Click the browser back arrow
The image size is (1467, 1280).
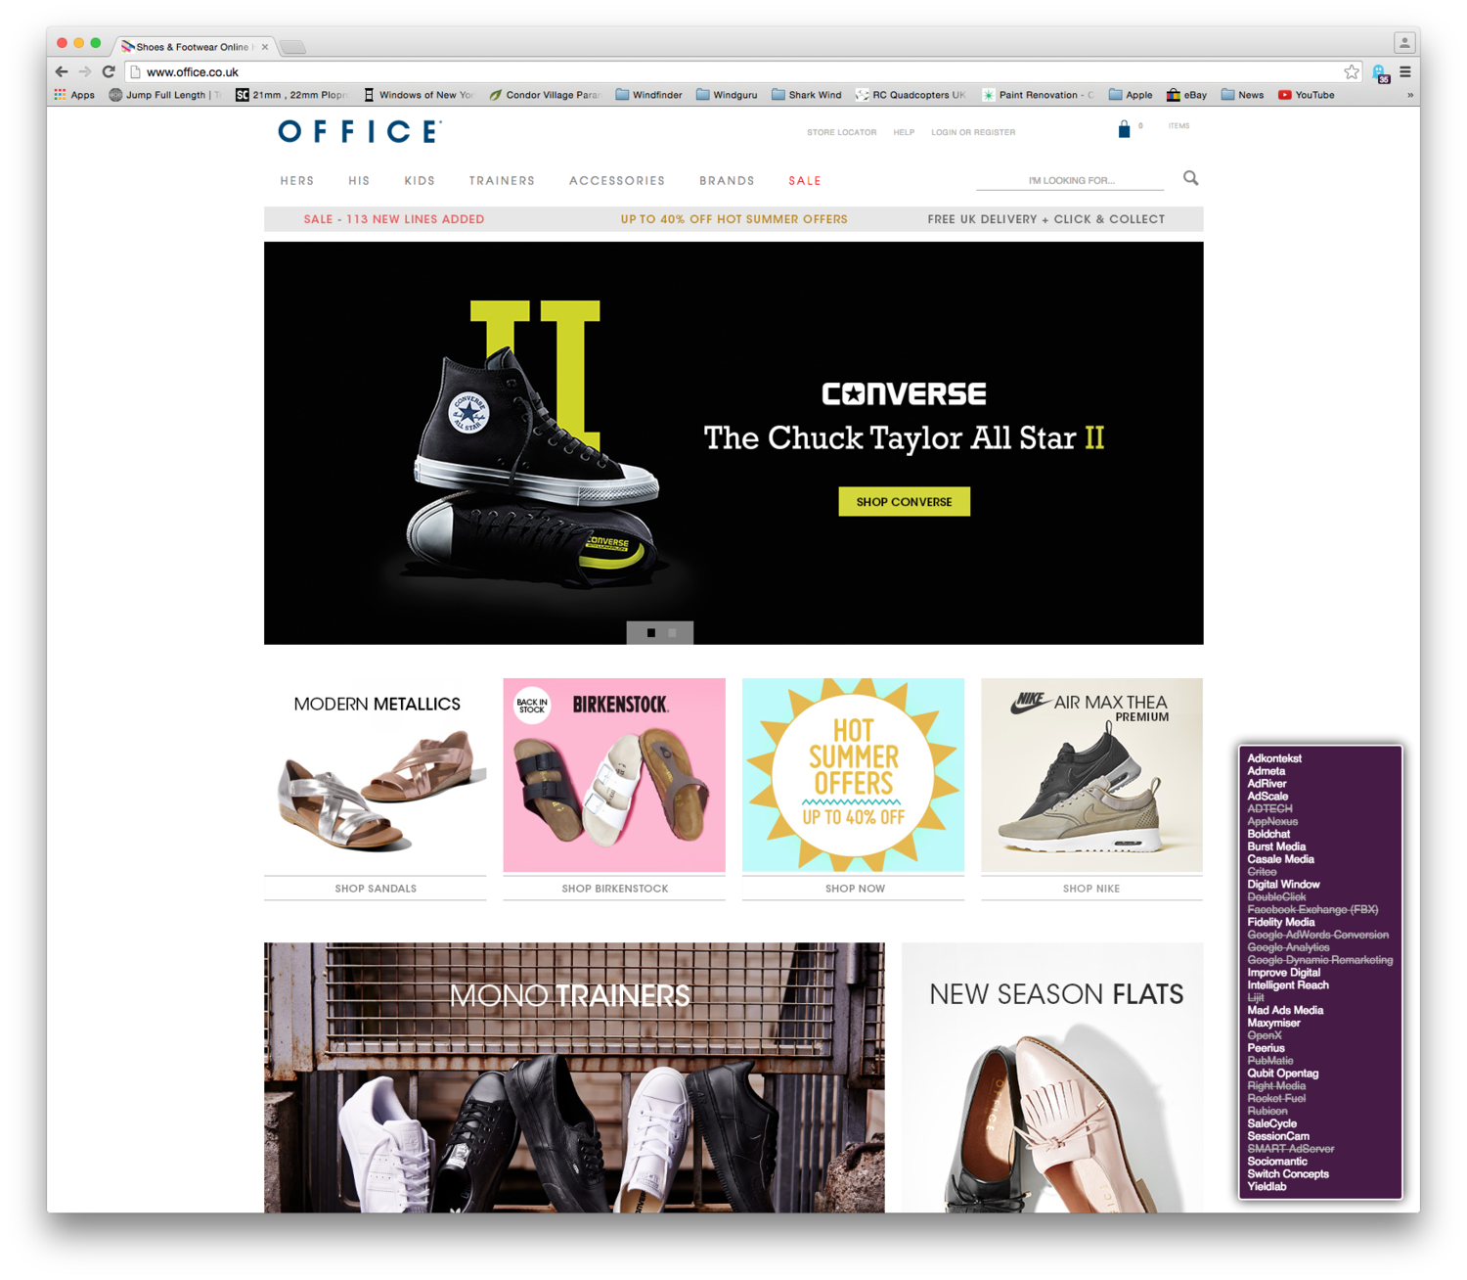[62, 71]
